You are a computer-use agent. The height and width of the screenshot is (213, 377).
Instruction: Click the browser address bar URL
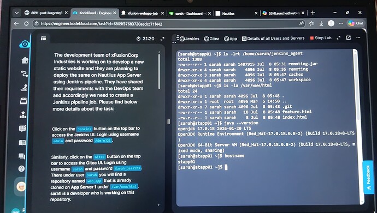coord(102,24)
